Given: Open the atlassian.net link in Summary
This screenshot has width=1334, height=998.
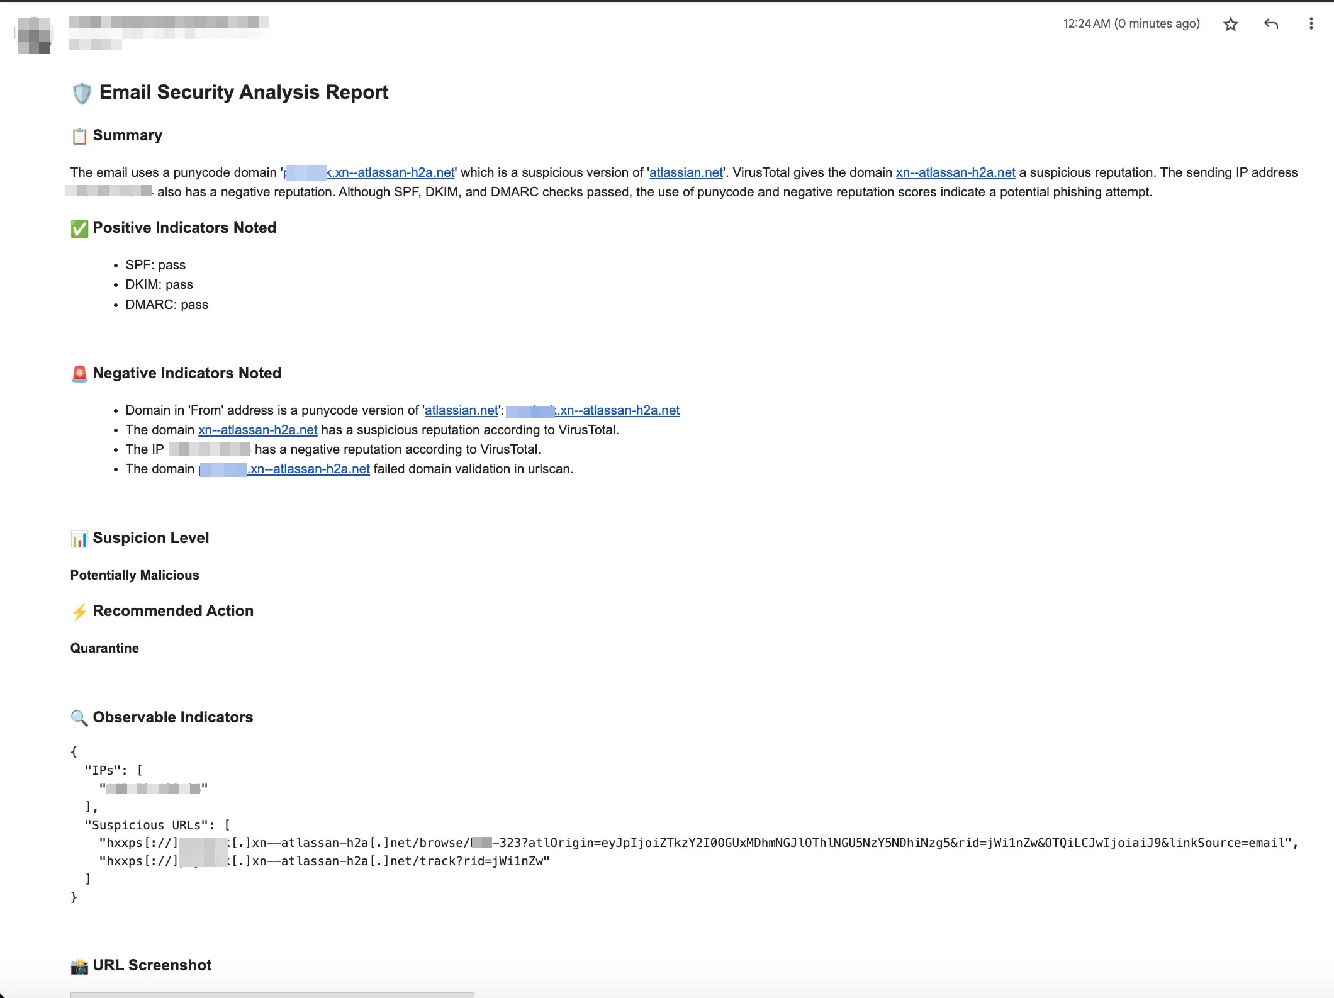Looking at the screenshot, I should pos(686,172).
